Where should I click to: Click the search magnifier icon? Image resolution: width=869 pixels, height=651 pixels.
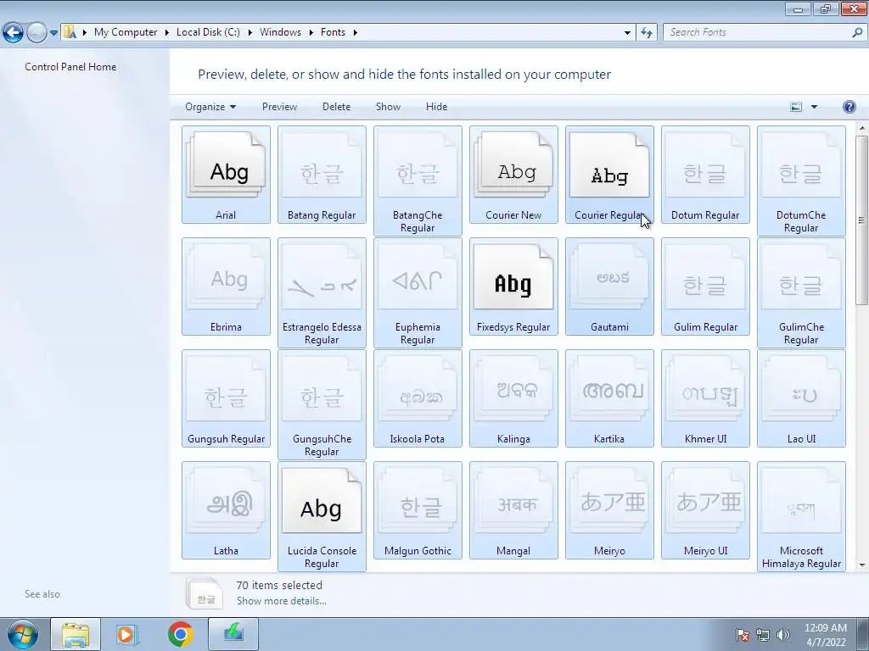[857, 33]
